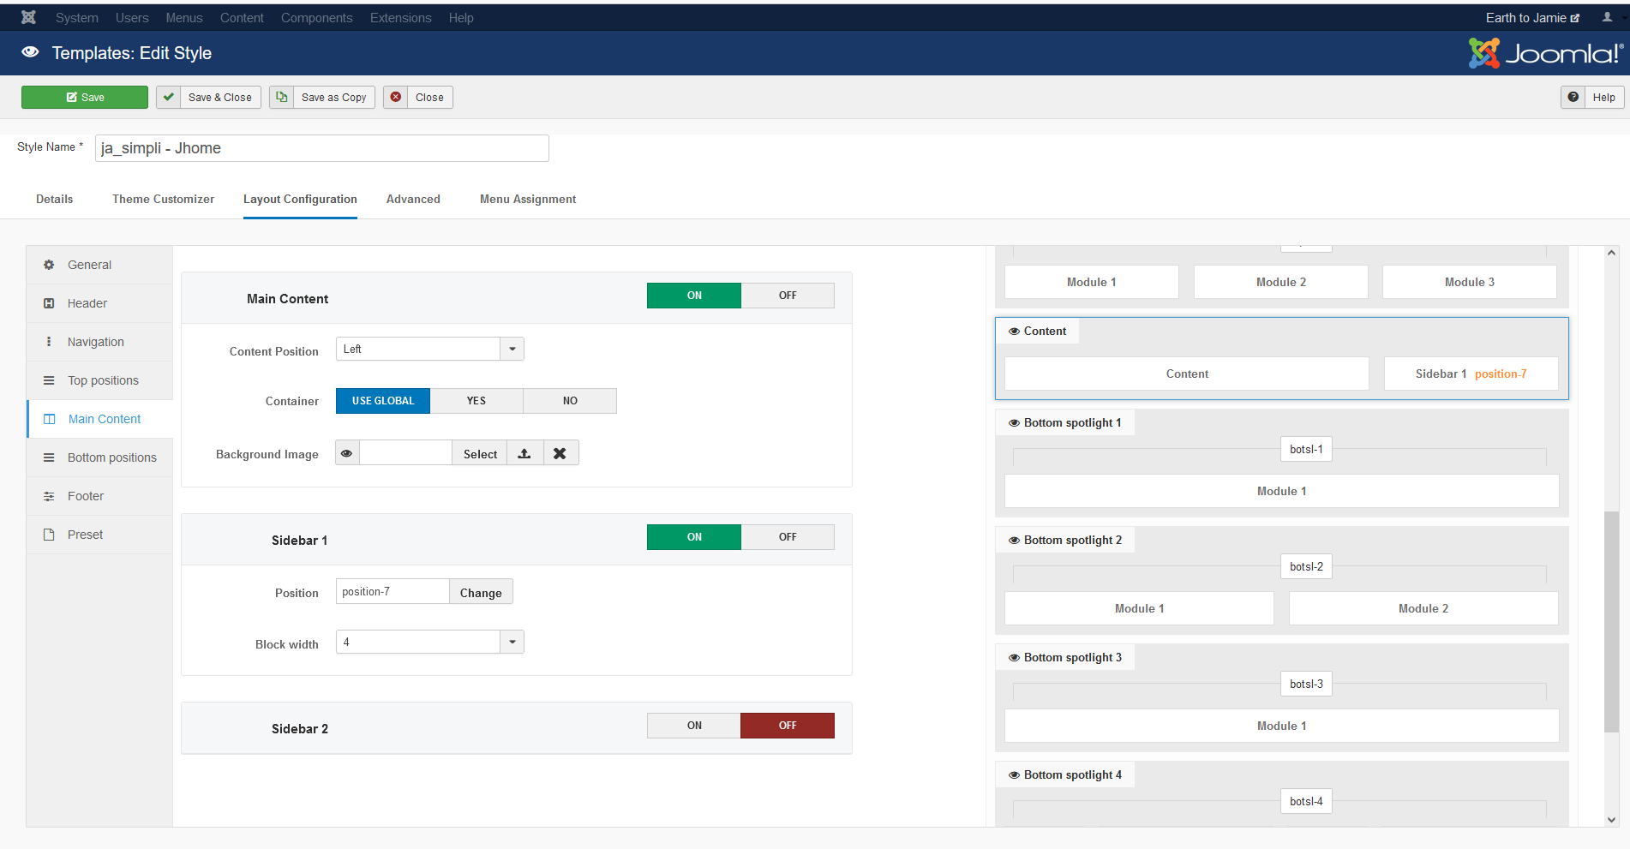Image resolution: width=1630 pixels, height=849 pixels.
Task: Open the Earth to Jamie site link
Action: pyautogui.click(x=1532, y=18)
